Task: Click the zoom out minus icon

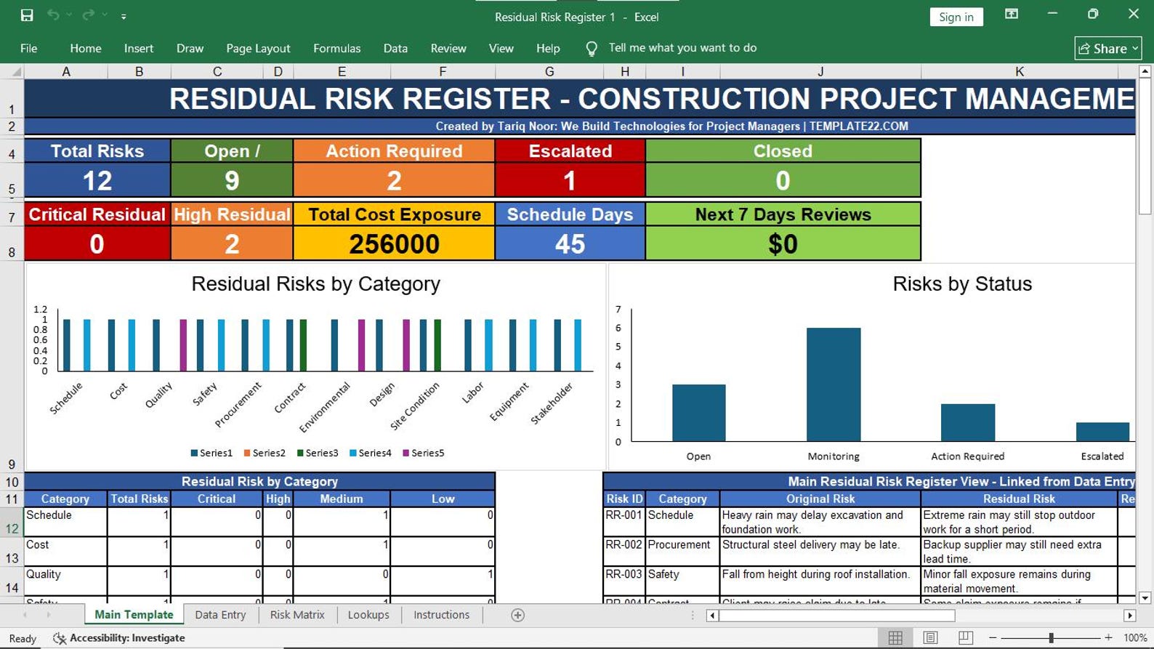Action: tap(993, 638)
